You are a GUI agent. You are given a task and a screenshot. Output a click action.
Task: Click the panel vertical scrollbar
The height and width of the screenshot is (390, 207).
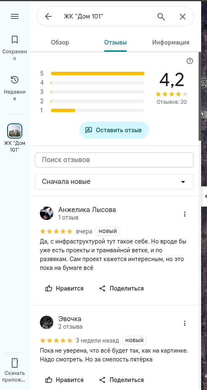(x=200, y=97)
